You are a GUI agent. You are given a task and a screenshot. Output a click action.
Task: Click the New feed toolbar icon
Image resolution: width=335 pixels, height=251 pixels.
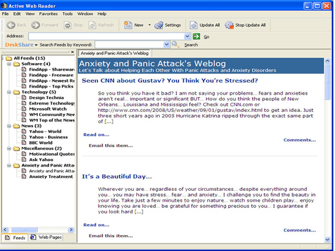128,25
